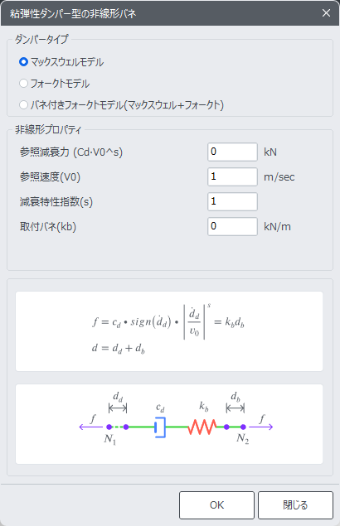Click the 参照減衰力 (Cd·V0^s) input field
340x526 pixels.
[x=232, y=152]
